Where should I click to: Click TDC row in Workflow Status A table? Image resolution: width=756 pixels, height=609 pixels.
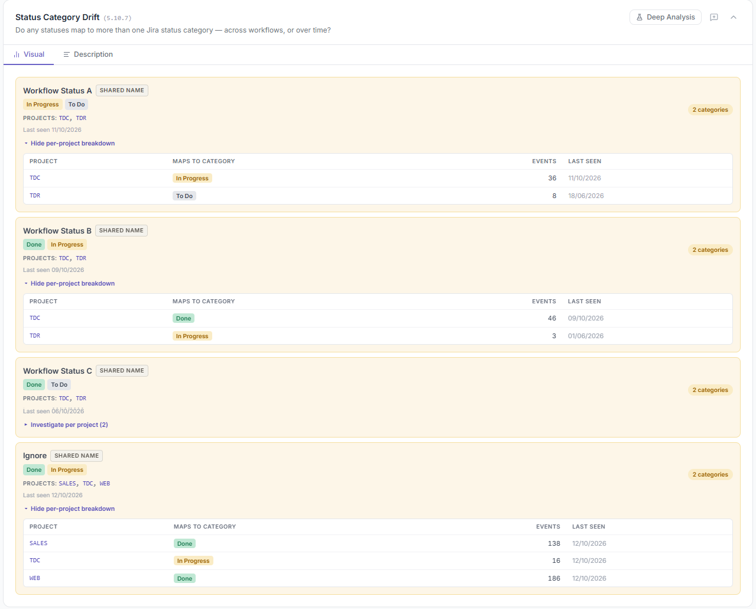pos(378,178)
